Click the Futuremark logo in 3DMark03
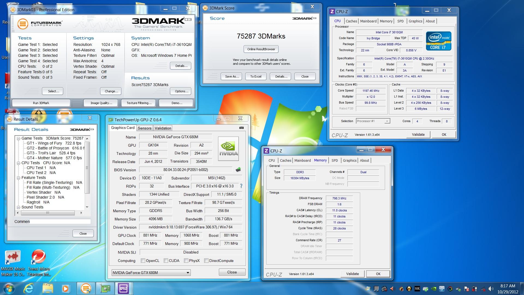The width and height of the screenshot is (524, 295). (40, 24)
